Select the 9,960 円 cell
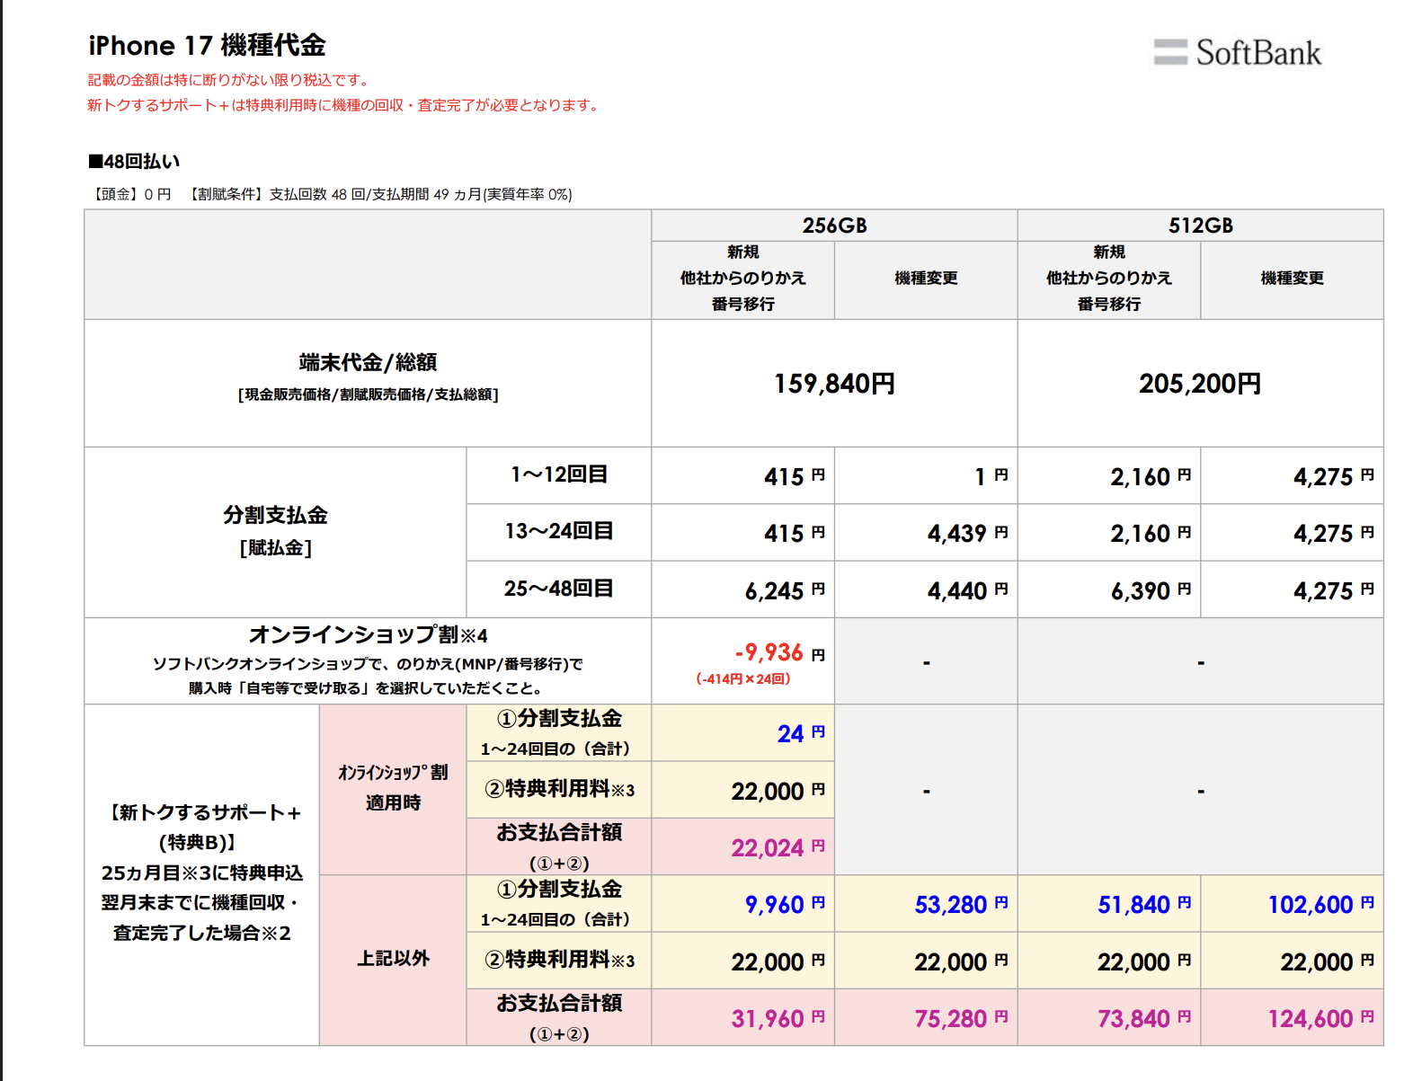 click(742, 904)
